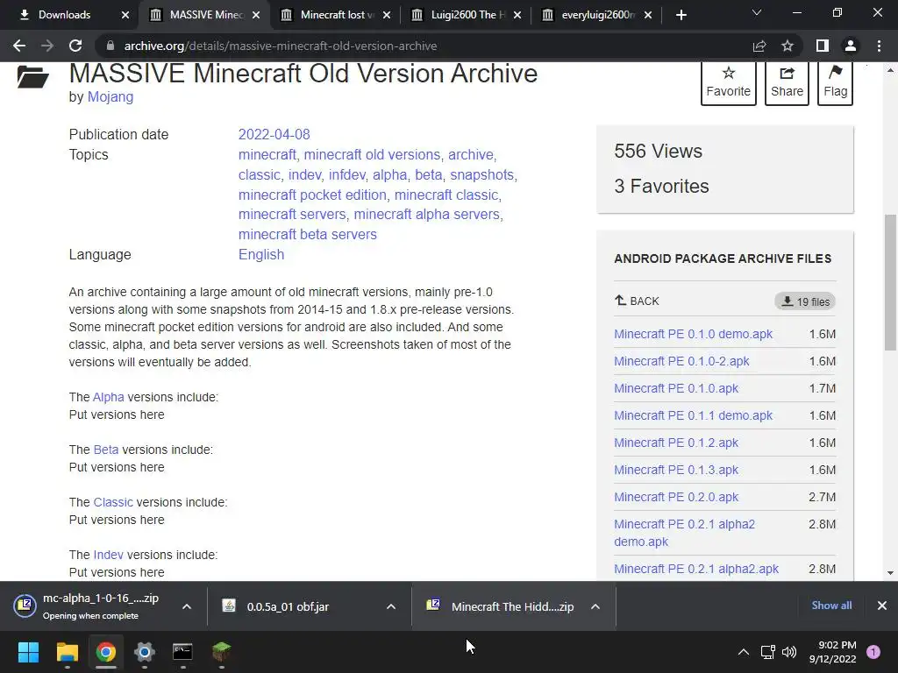Click the Share button
Image resolution: width=898 pixels, height=673 pixels.
pos(787,82)
